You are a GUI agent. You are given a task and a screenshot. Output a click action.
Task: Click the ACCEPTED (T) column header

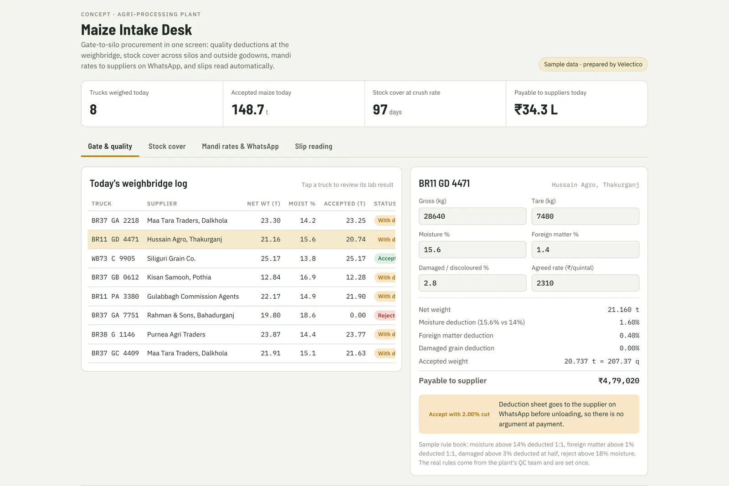point(344,204)
